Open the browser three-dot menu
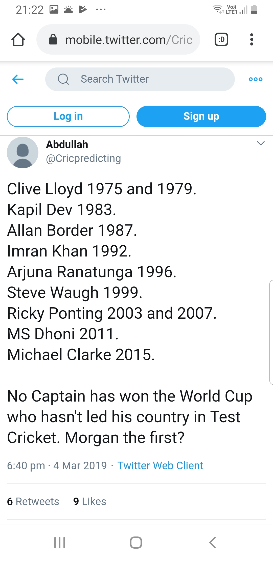273x561 pixels. (252, 40)
